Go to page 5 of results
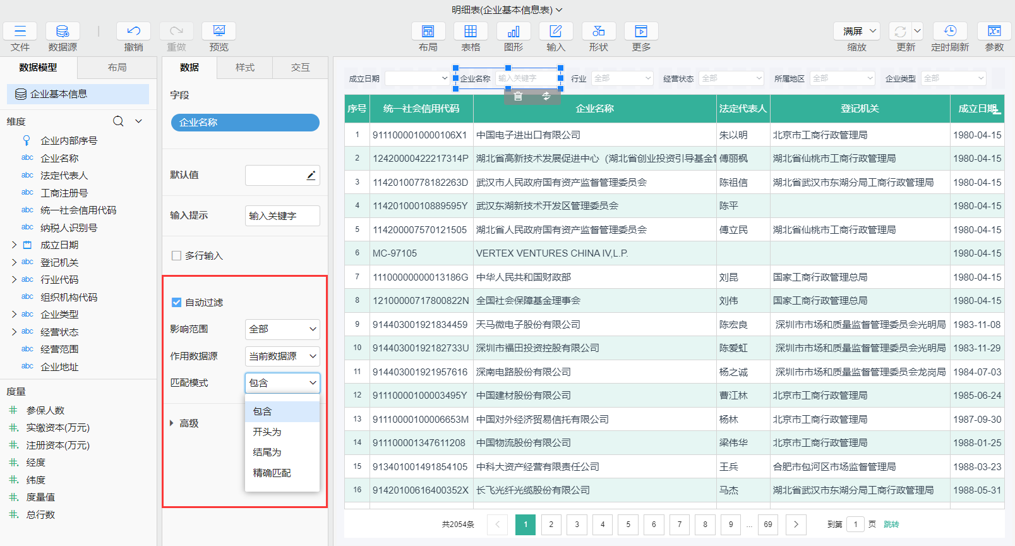The height and width of the screenshot is (546, 1015). coord(628,525)
